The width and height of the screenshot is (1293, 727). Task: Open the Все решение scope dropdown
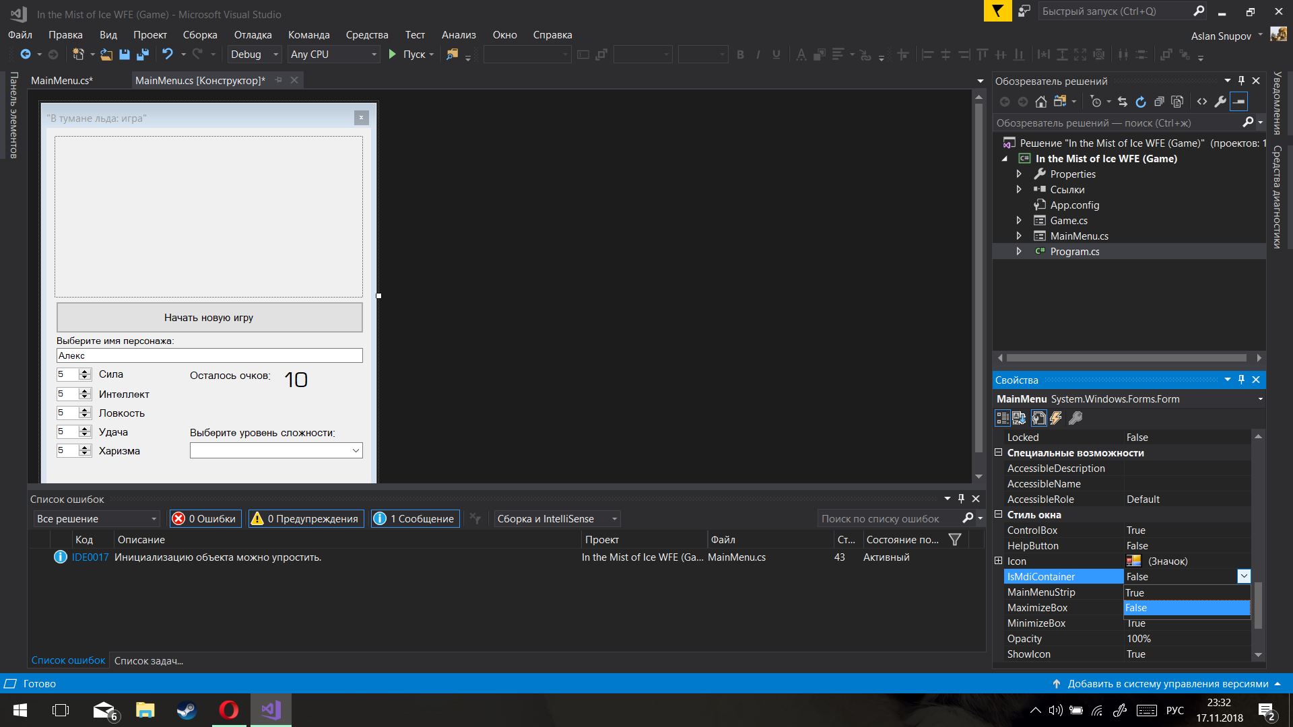(96, 518)
